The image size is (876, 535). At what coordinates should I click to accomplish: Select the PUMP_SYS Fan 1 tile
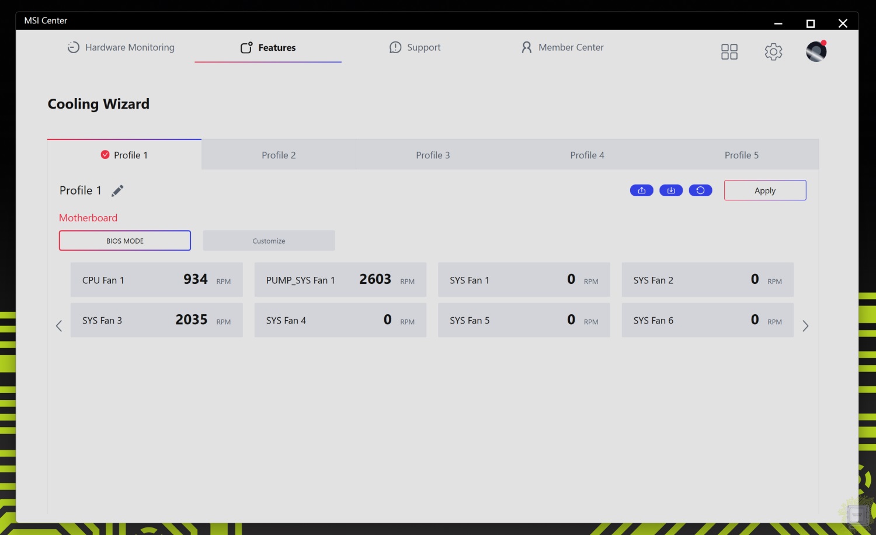point(340,280)
